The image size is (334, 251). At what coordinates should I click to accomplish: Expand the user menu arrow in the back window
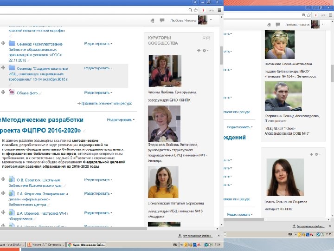pyautogui.click(x=322, y=24)
